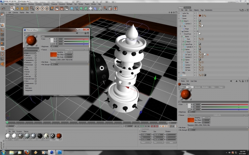Viewport: 249px width, 155px height.
Task: Expand the Lights Sky tree node
Action: point(179,13)
